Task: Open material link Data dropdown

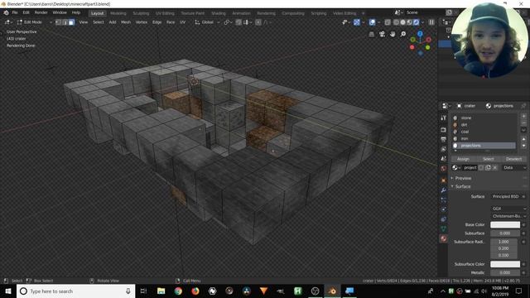Action: [x=514, y=167]
